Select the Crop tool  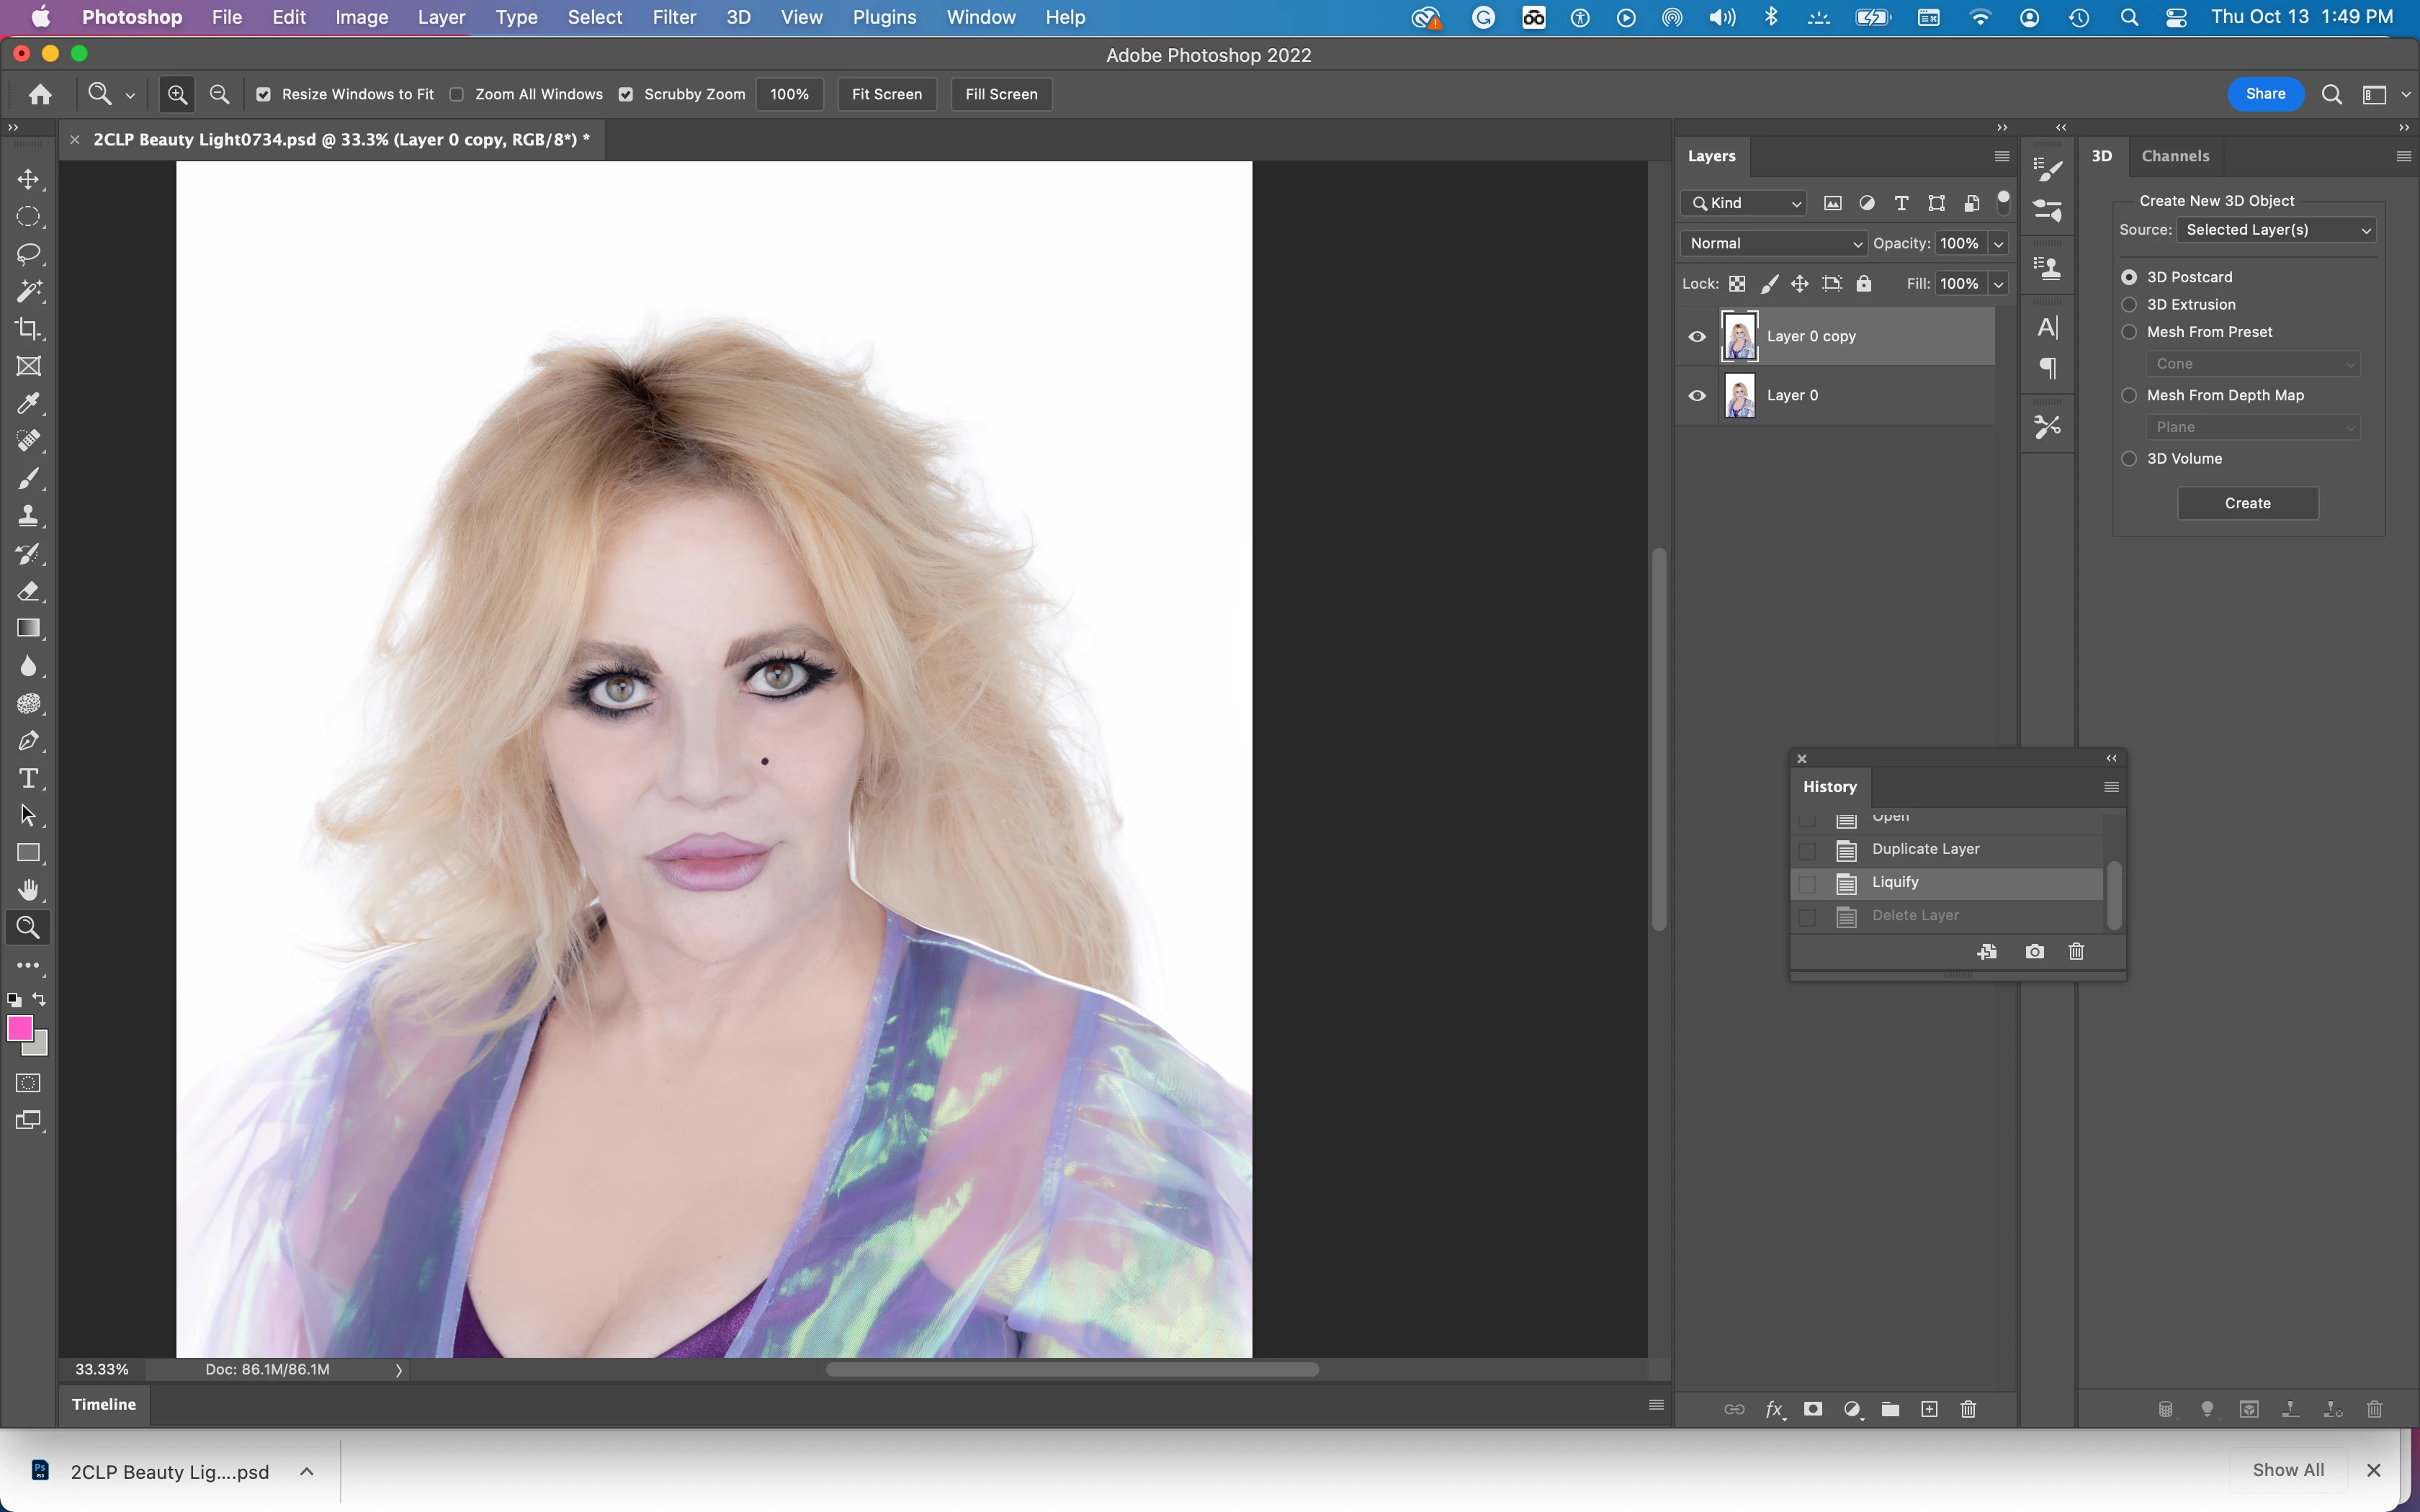pyautogui.click(x=28, y=329)
